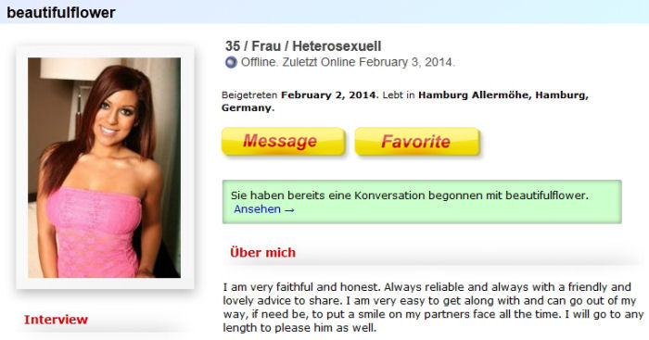
Task: Click the 35 / Frau / Heterosexuell line
Action: 303,46
